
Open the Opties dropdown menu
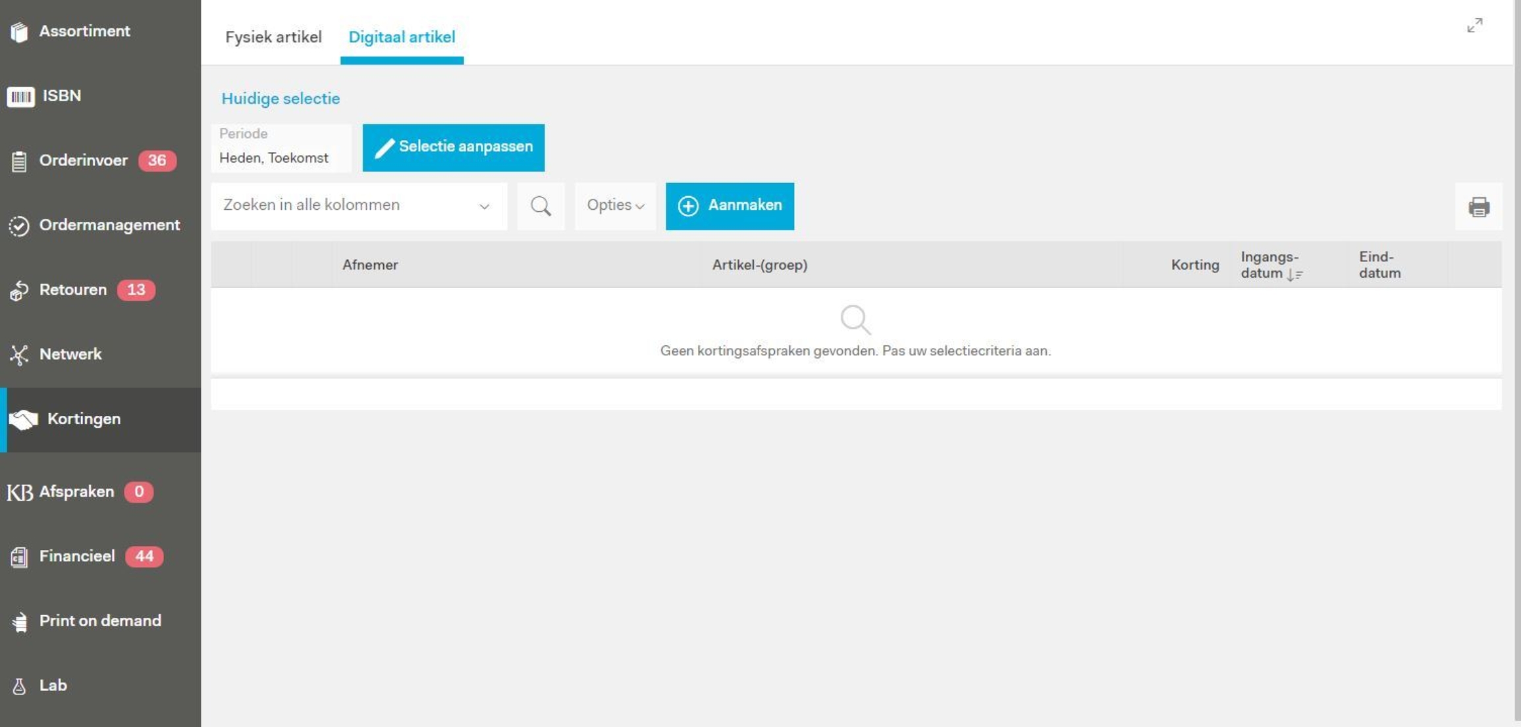(x=615, y=205)
